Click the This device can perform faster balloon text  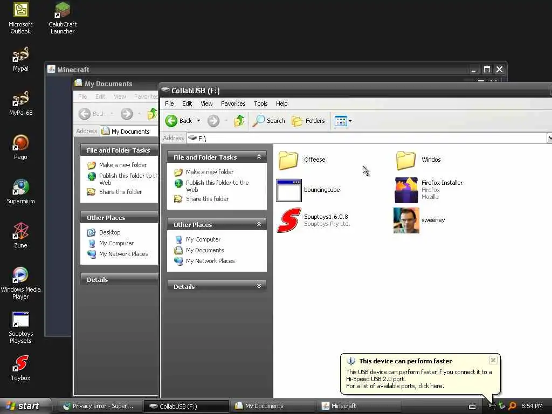[405, 361]
